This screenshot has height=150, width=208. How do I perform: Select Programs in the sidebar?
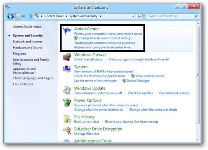[20, 54]
